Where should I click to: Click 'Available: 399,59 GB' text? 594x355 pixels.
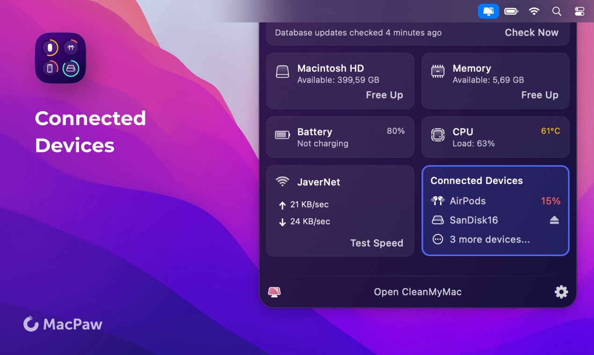(x=338, y=80)
